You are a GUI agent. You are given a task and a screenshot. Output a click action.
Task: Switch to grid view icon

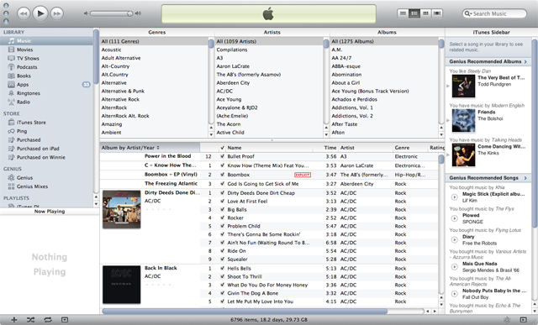425,13
